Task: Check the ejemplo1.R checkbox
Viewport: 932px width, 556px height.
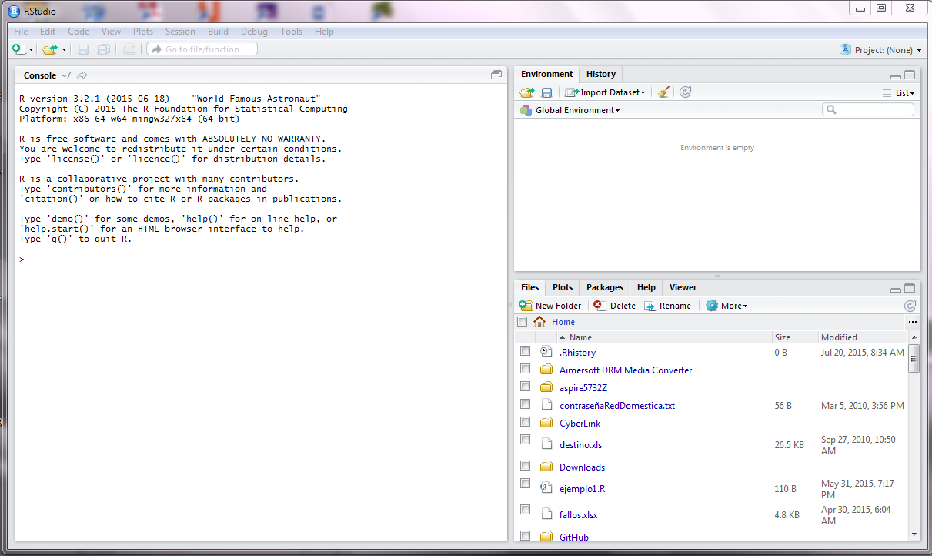Action: click(525, 484)
